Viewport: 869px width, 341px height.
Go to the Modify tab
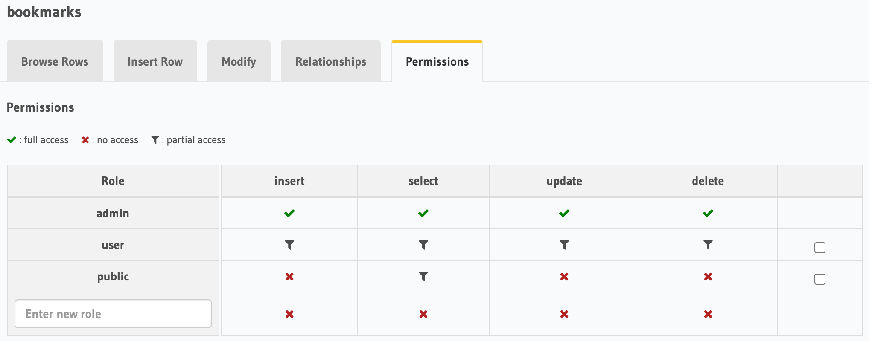pyautogui.click(x=239, y=61)
